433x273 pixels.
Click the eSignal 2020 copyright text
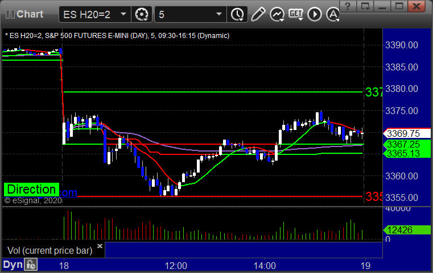pyautogui.click(x=33, y=200)
